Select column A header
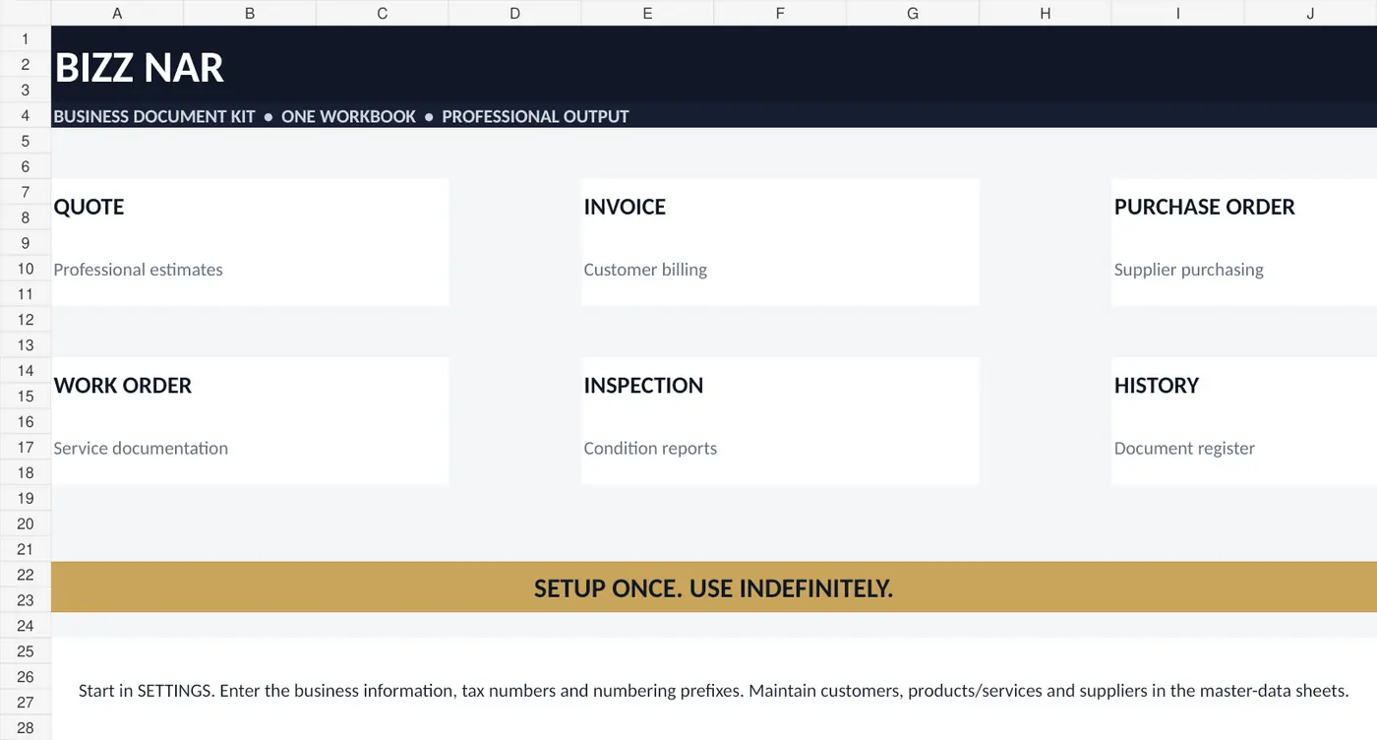1377x740 pixels. 117,13
